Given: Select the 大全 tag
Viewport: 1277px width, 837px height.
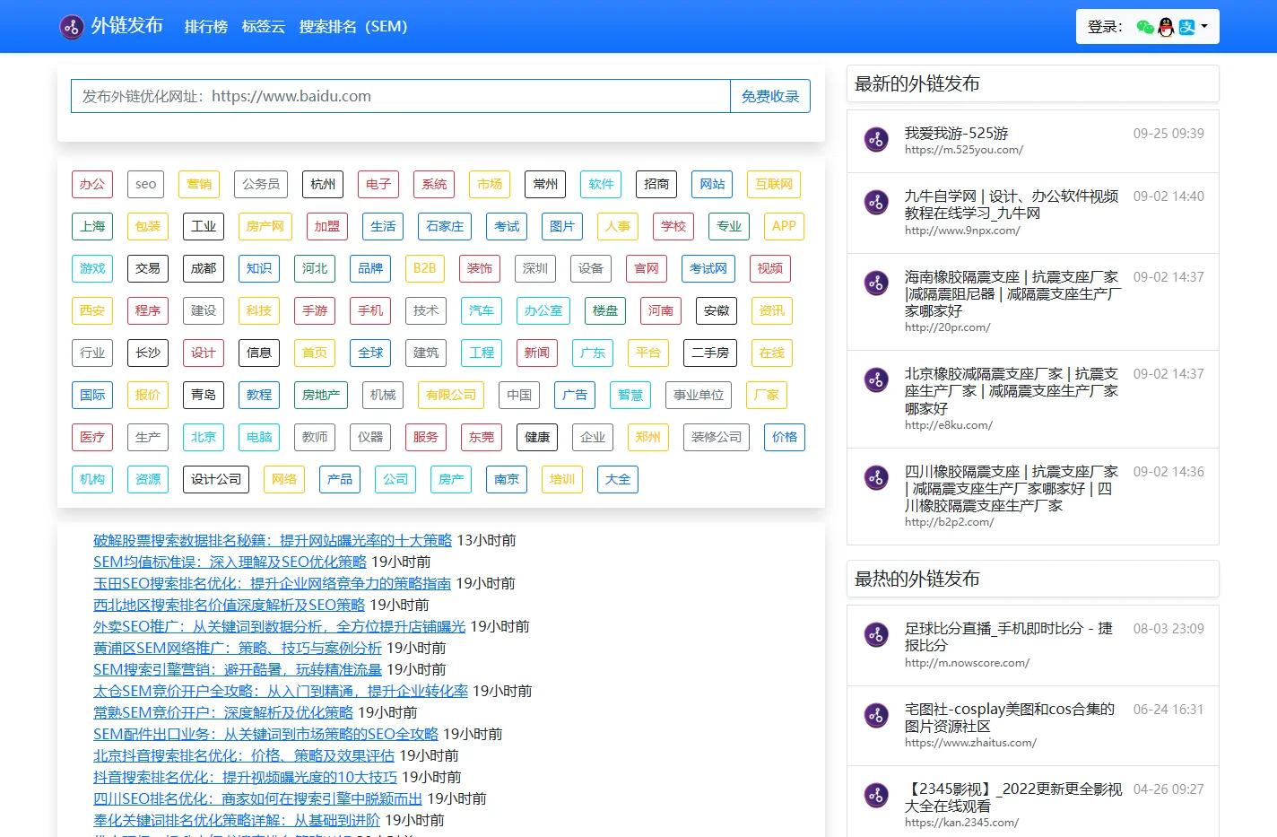Looking at the screenshot, I should pos(618,479).
